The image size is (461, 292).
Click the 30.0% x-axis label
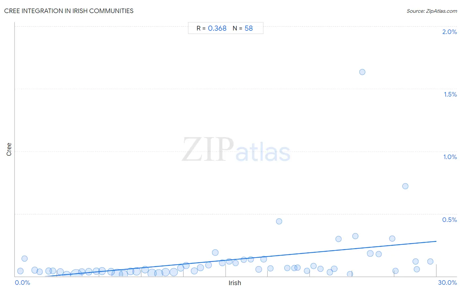[448, 283]
